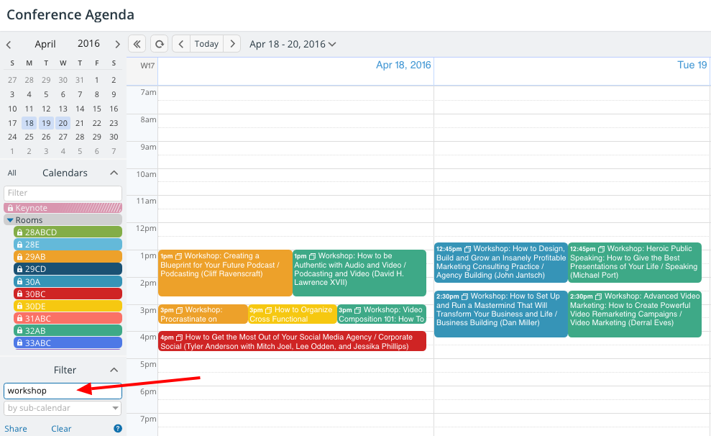Toggle the 33ABC room calendar
The width and height of the screenshot is (711, 436).
coord(68,342)
